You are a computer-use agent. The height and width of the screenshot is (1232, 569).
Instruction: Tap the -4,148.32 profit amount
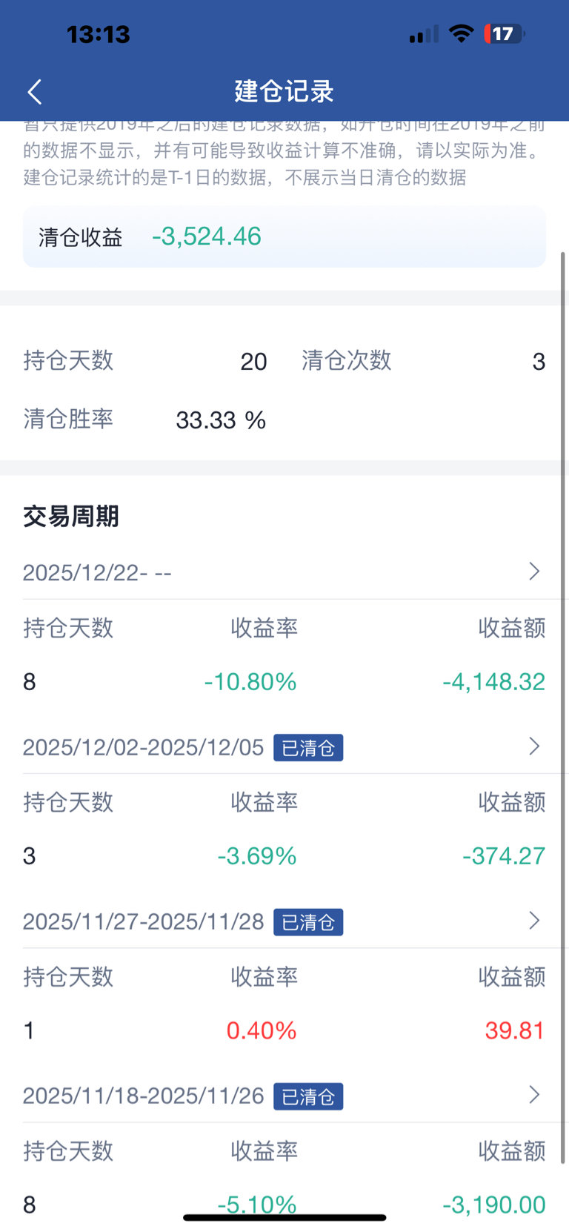(493, 682)
